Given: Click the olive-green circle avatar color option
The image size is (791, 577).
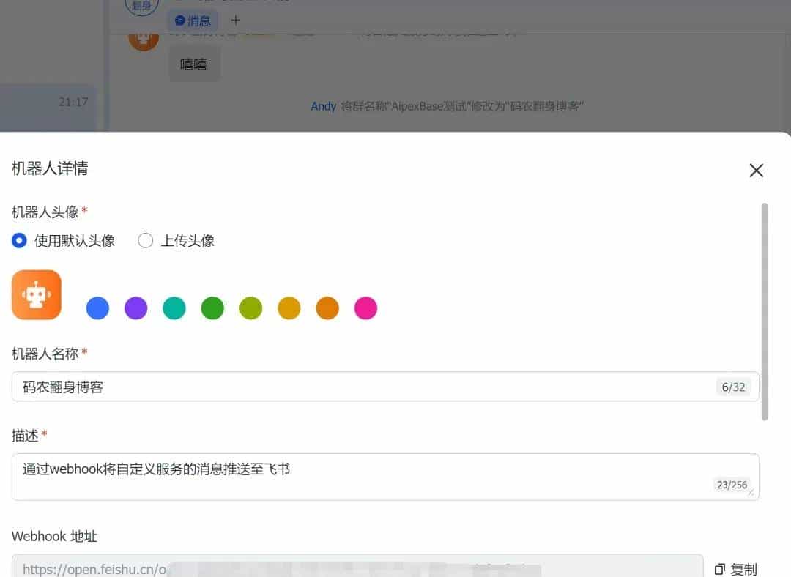Looking at the screenshot, I should (250, 308).
